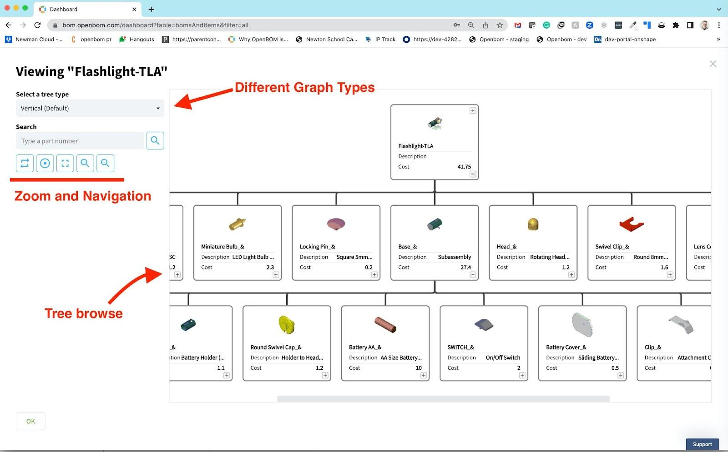
Task: Click the Base_& description text Subassembly
Action: (455, 257)
